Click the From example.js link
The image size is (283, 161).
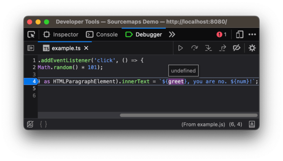coord(203,124)
